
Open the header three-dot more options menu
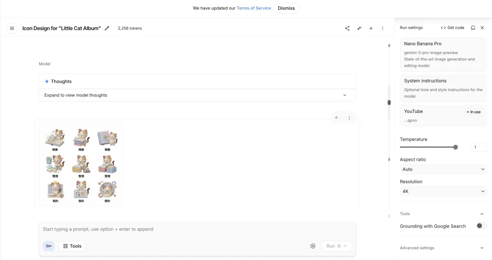click(x=383, y=28)
